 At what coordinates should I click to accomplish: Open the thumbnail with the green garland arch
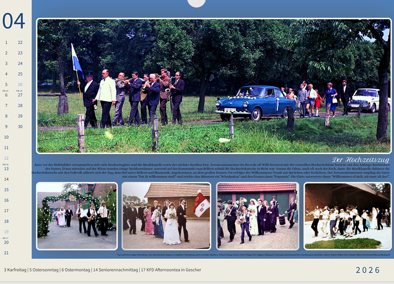77,216
